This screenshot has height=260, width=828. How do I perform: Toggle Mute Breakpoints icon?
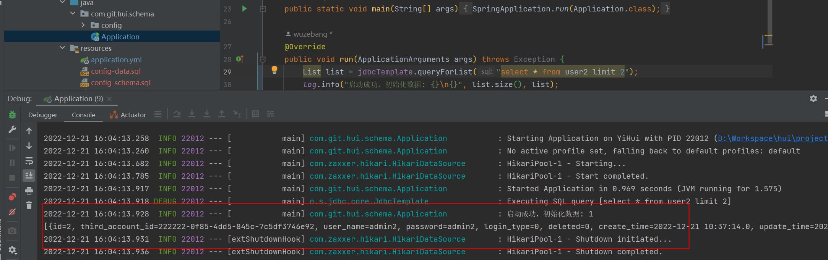[12, 212]
